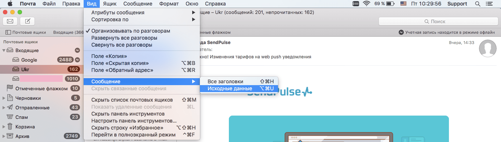Expand the Черновики folder

pyautogui.click(x=4, y=98)
